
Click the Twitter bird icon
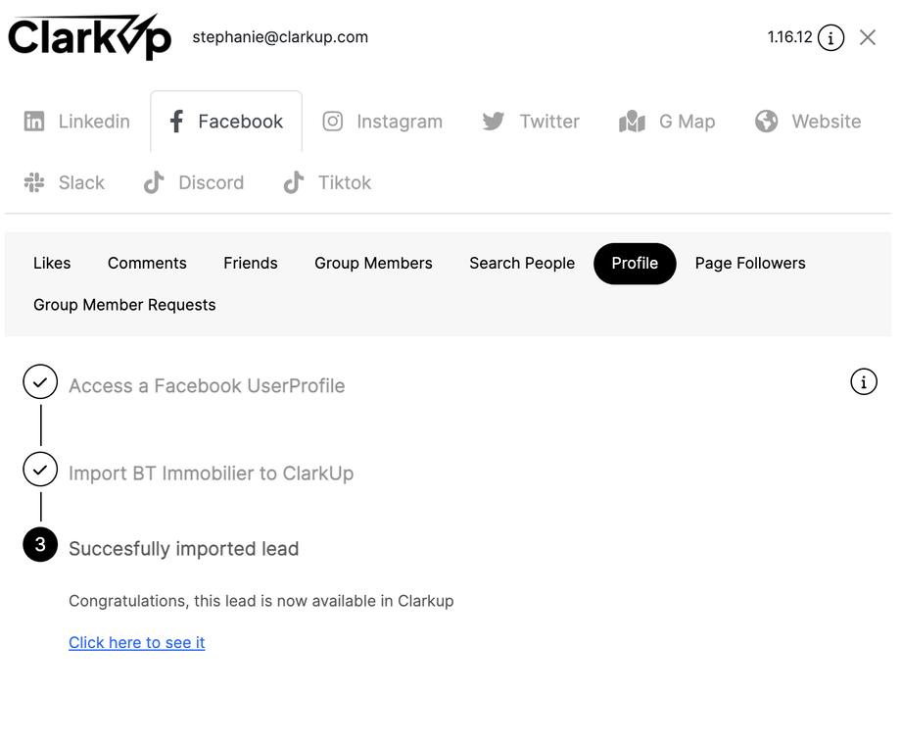click(x=494, y=122)
